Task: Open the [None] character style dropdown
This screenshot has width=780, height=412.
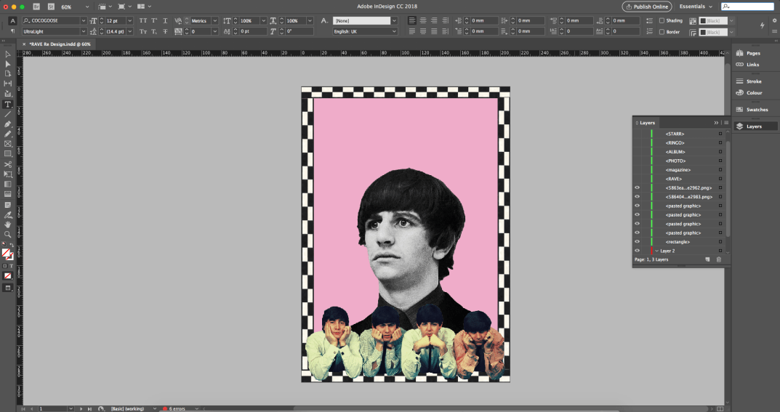Action: tap(395, 20)
